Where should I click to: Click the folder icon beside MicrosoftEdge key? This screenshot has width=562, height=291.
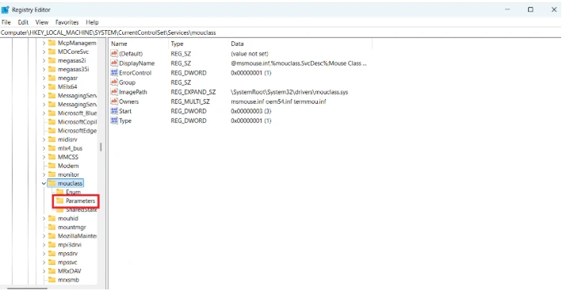(52, 131)
